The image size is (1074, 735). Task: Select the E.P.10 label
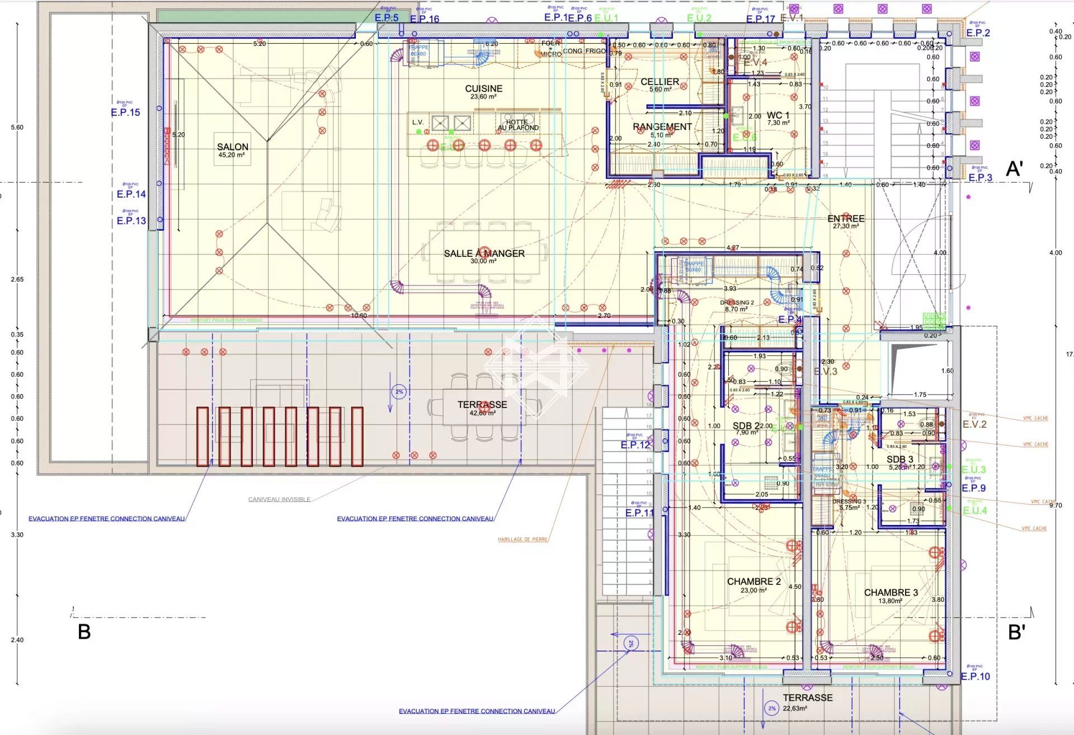976,676
